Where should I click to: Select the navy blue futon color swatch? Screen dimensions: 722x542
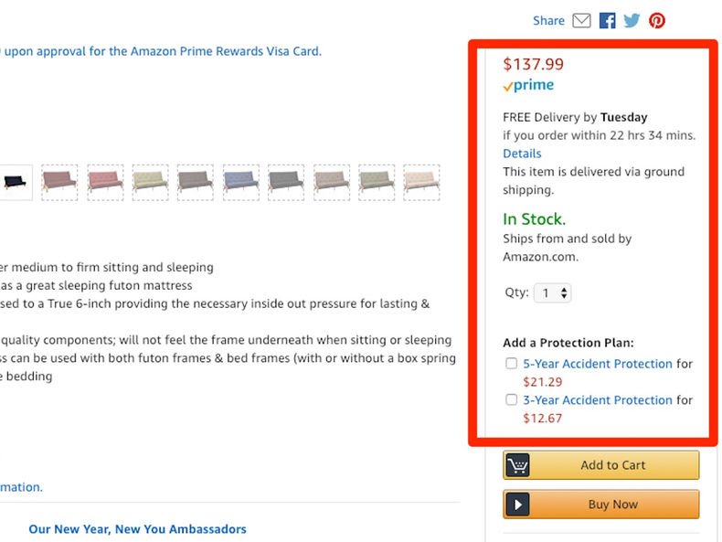coord(14,181)
